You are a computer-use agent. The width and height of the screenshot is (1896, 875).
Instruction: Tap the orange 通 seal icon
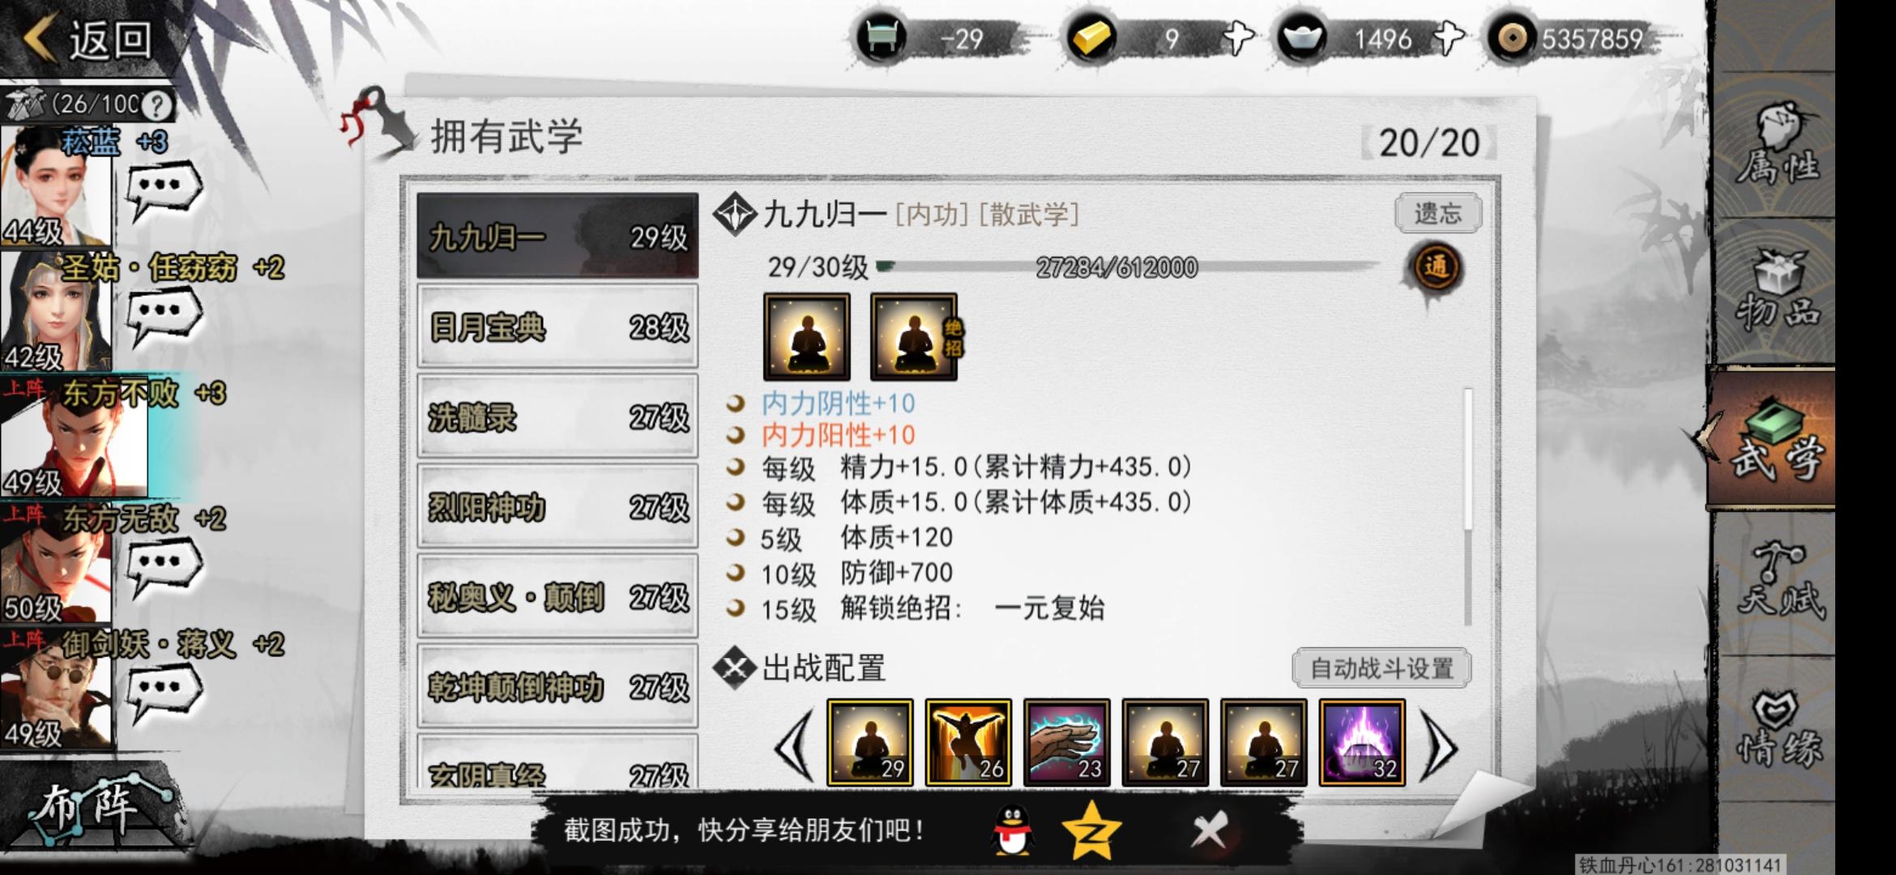coord(1436,267)
